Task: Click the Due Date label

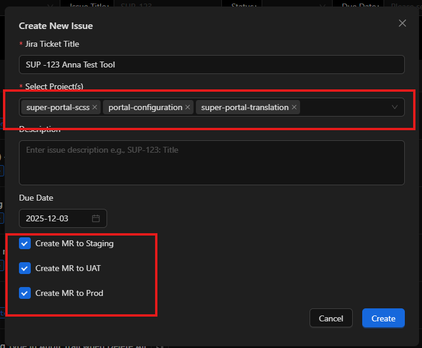Action: pyautogui.click(x=36, y=198)
